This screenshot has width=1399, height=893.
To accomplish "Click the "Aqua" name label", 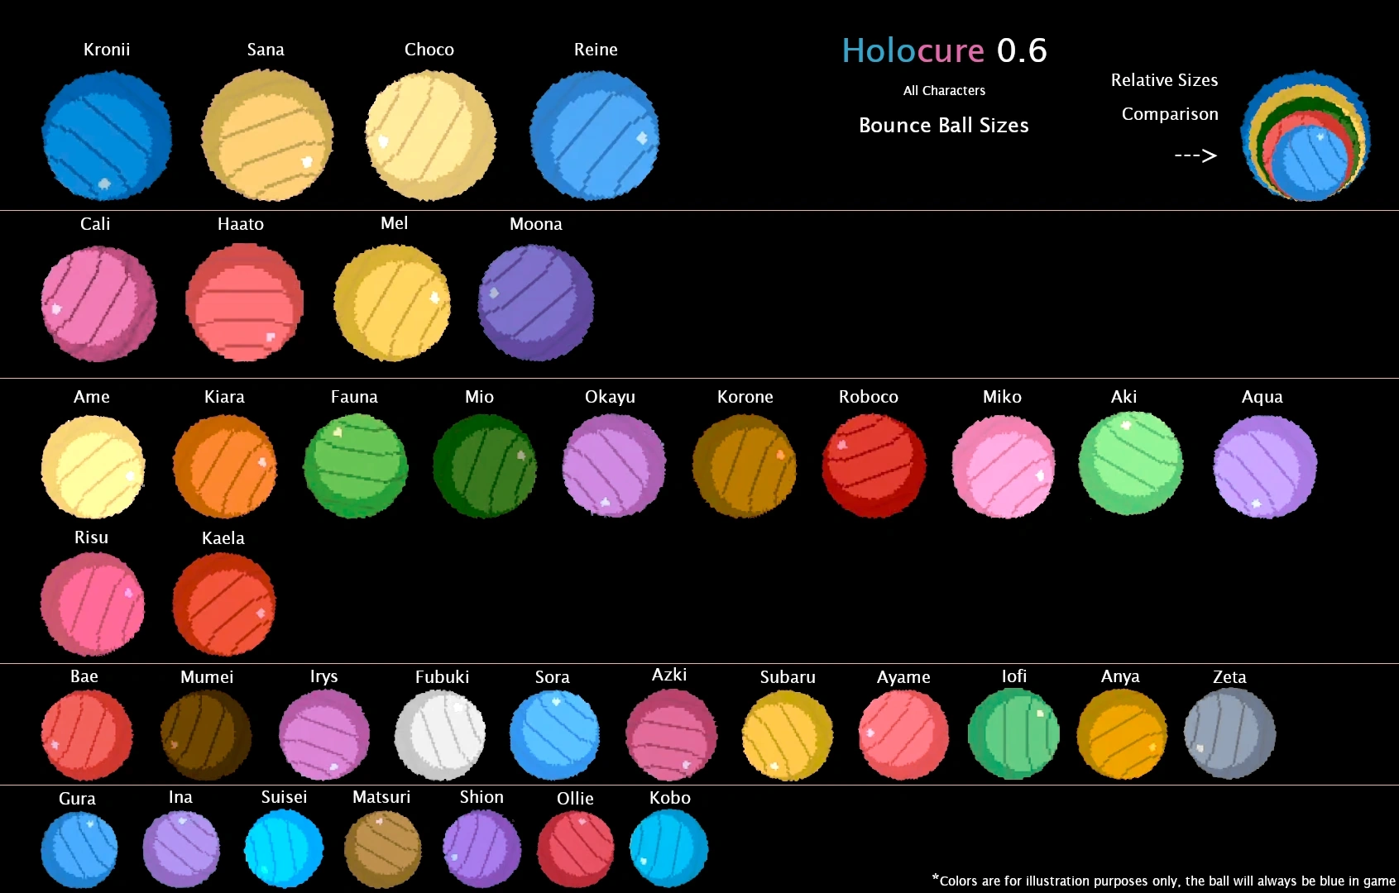I will click(x=1262, y=397).
